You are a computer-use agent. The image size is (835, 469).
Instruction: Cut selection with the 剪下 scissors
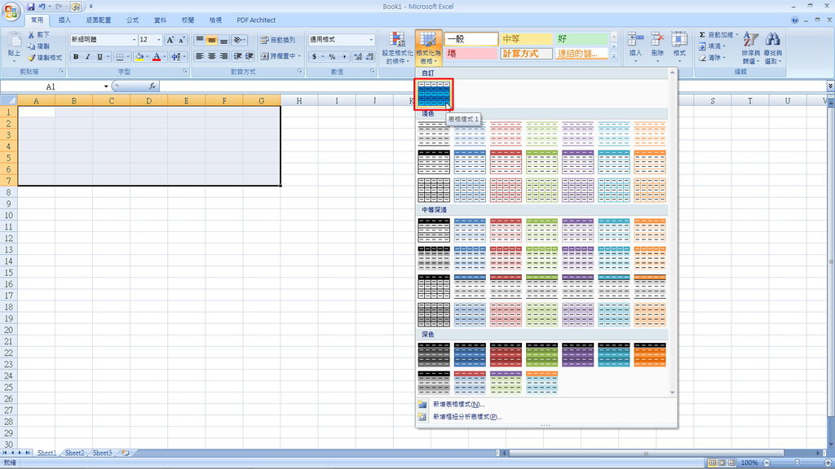(39, 34)
